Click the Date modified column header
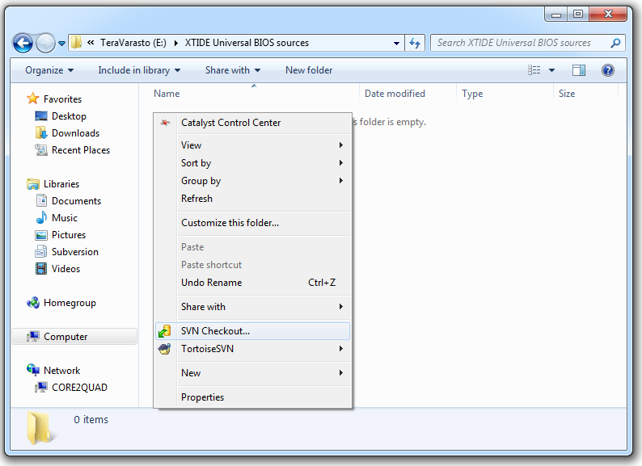642x466 pixels. (395, 94)
